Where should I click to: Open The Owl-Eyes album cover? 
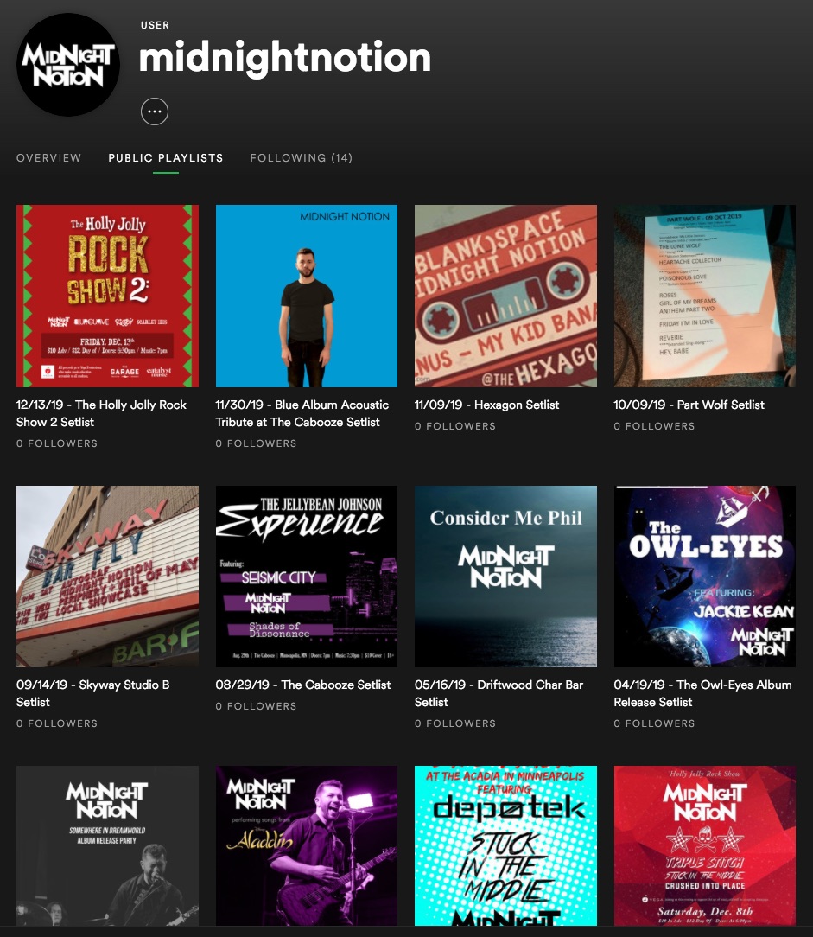(x=705, y=576)
